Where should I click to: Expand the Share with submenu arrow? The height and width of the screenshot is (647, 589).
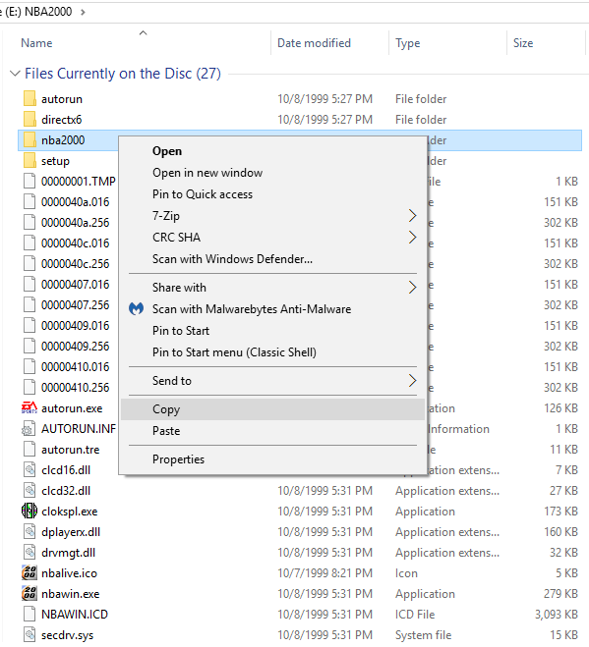[x=412, y=288]
